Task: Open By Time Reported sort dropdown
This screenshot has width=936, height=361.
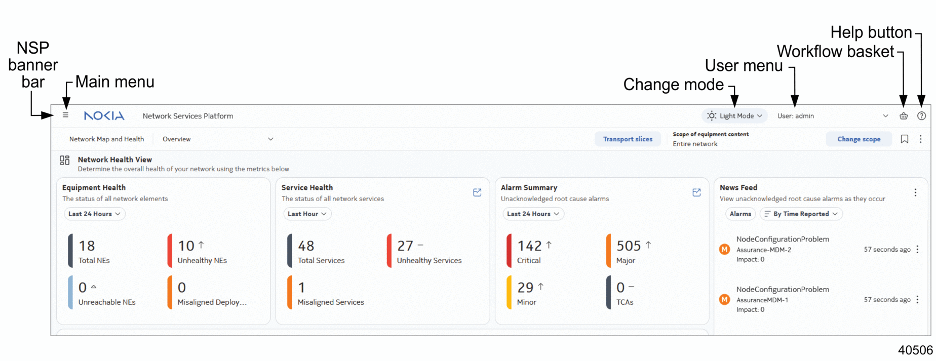Action: coord(801,214)
